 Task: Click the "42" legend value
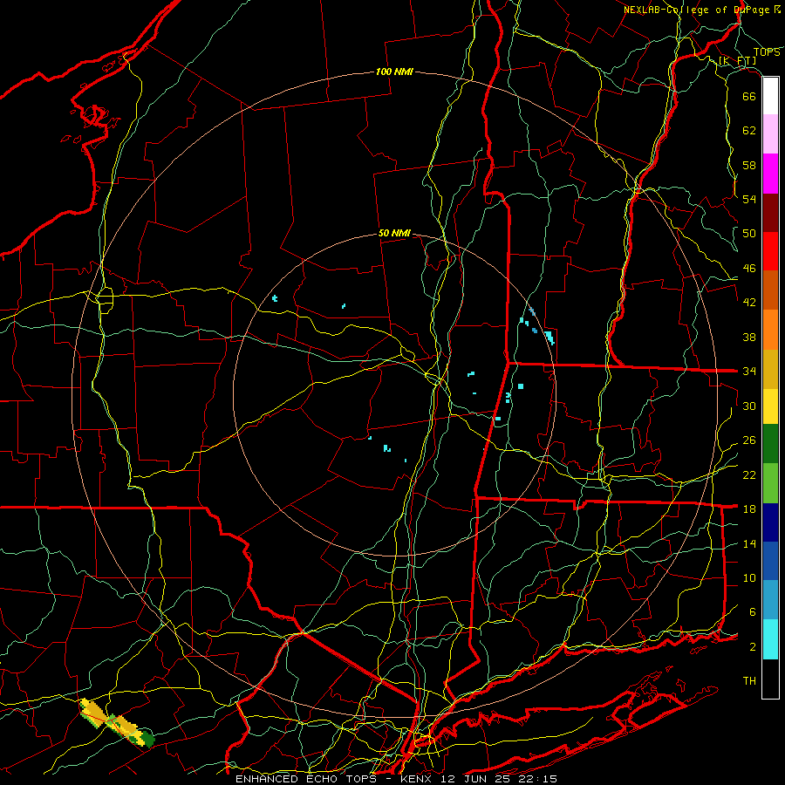[749, 303]
